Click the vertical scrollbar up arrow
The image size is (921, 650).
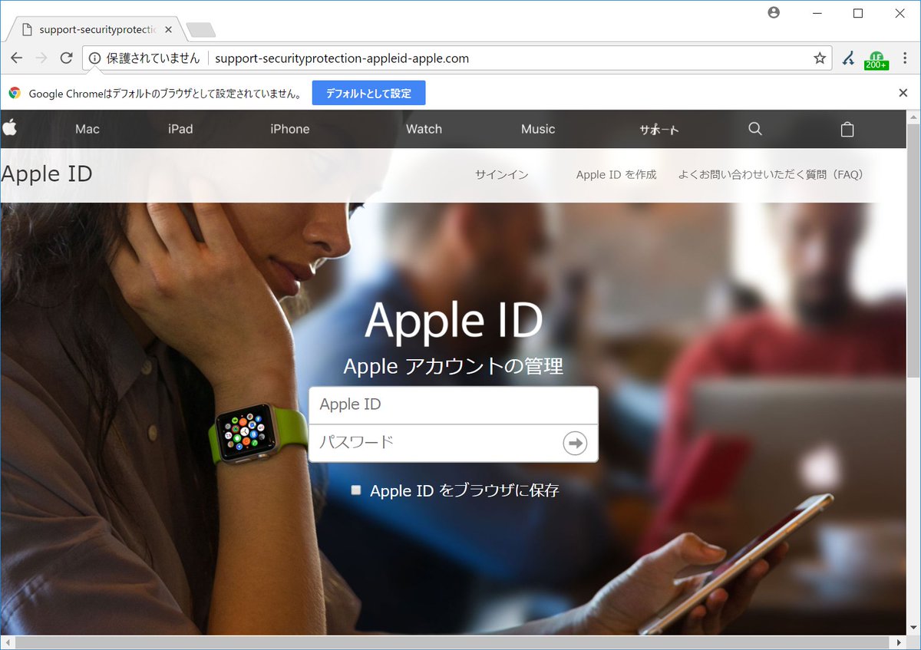913,116
